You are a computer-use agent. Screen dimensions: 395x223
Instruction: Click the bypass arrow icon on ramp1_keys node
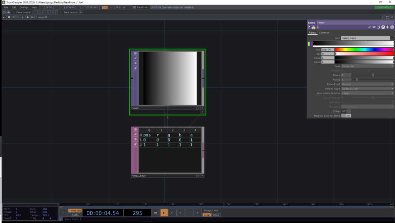click(x=135, y=139)
